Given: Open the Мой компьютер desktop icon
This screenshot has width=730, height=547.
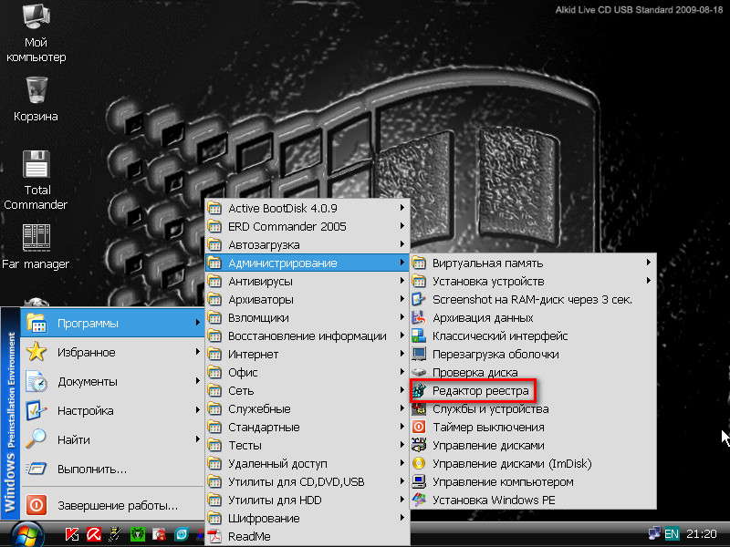Looking at the screenshot, I should click(x=36, y=33).
